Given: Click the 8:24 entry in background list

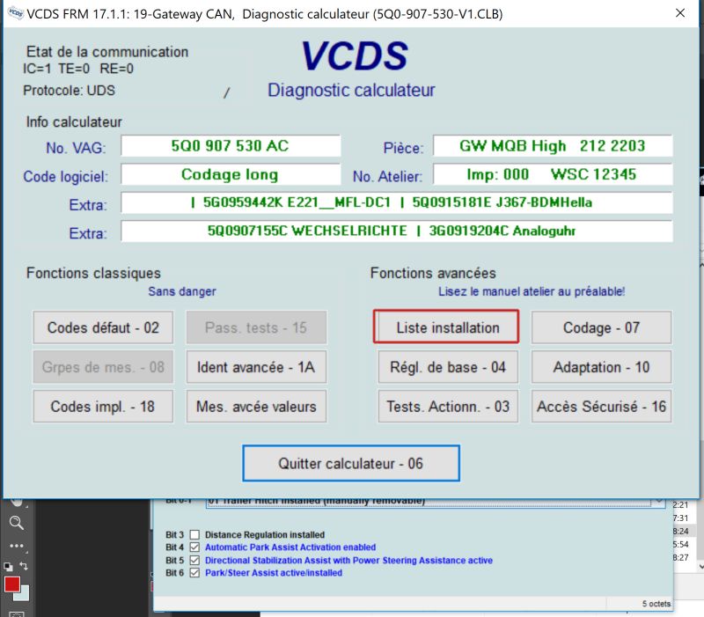Looking at the screenshot, I should point(680,532).
